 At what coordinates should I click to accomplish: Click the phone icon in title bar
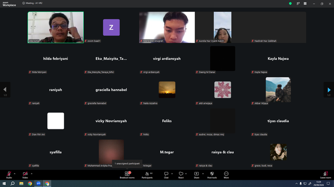click(298, 4)
